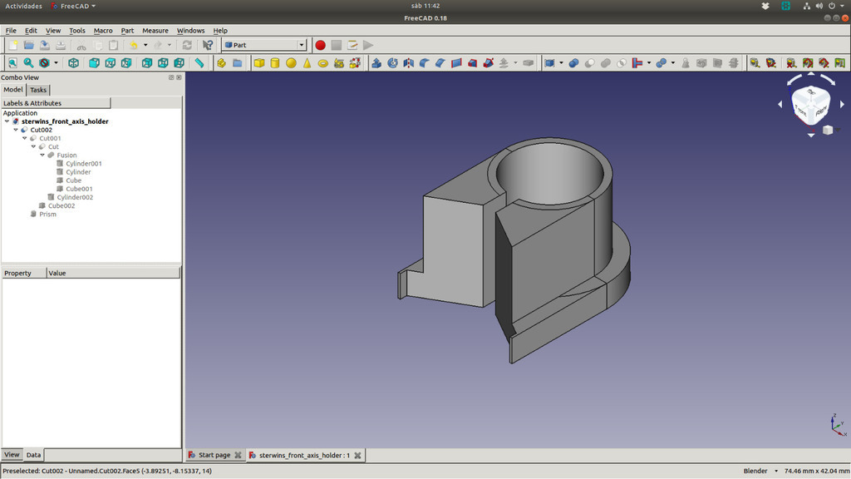
Task: Open the Part workbench selector dropdown
Action: pos(264,45)
